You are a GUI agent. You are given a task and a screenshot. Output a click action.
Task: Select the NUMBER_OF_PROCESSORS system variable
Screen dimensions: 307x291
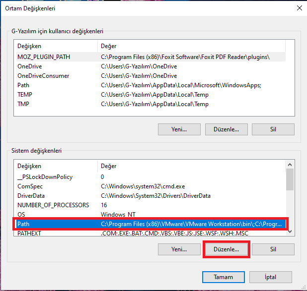pyautogui.click(x=53, y=205)
